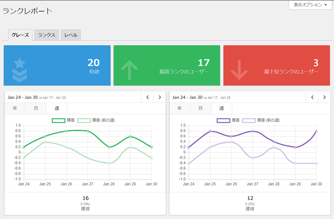Viewport: 334px width, 219px height.
Task: Click purple chart point at Jan 25
Action: click(x=210, y=131)
